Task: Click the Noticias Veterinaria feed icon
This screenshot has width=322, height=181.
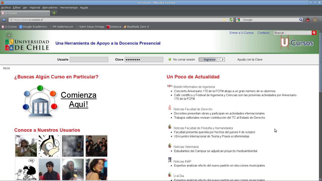Action: tap(170, 145)
